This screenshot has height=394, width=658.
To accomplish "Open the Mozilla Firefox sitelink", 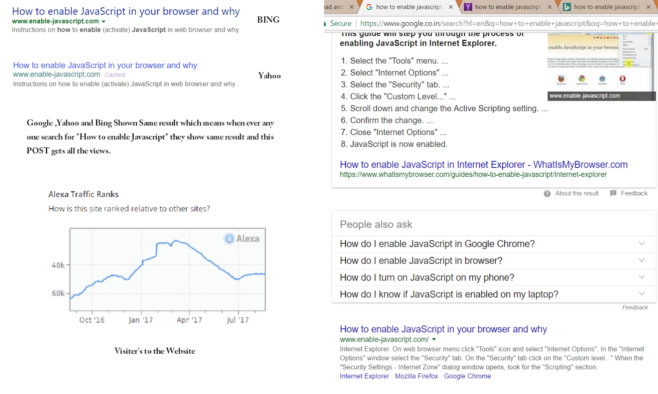I will [417, 376].
